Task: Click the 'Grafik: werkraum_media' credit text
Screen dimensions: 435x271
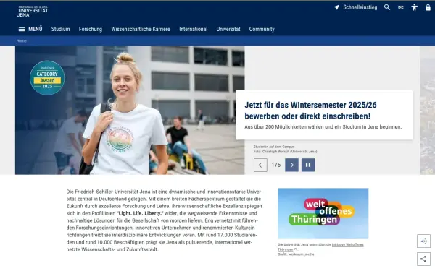Action: pos(296,254)
